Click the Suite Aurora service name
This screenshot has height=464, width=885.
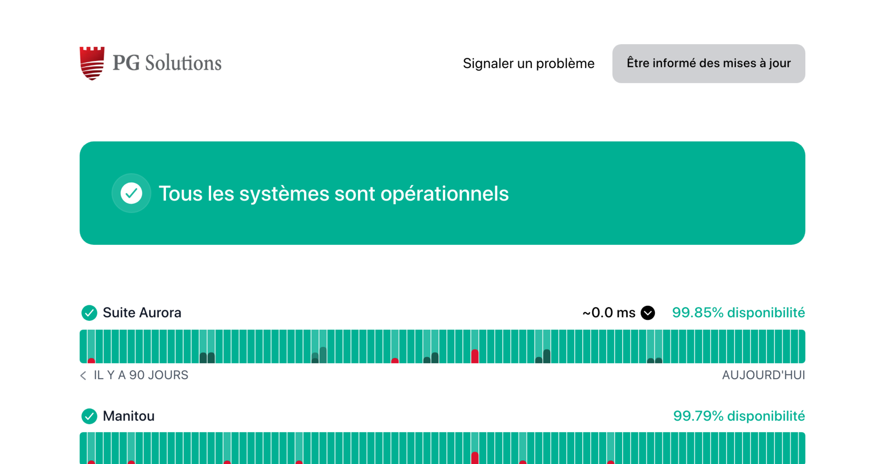click(142, 313)
